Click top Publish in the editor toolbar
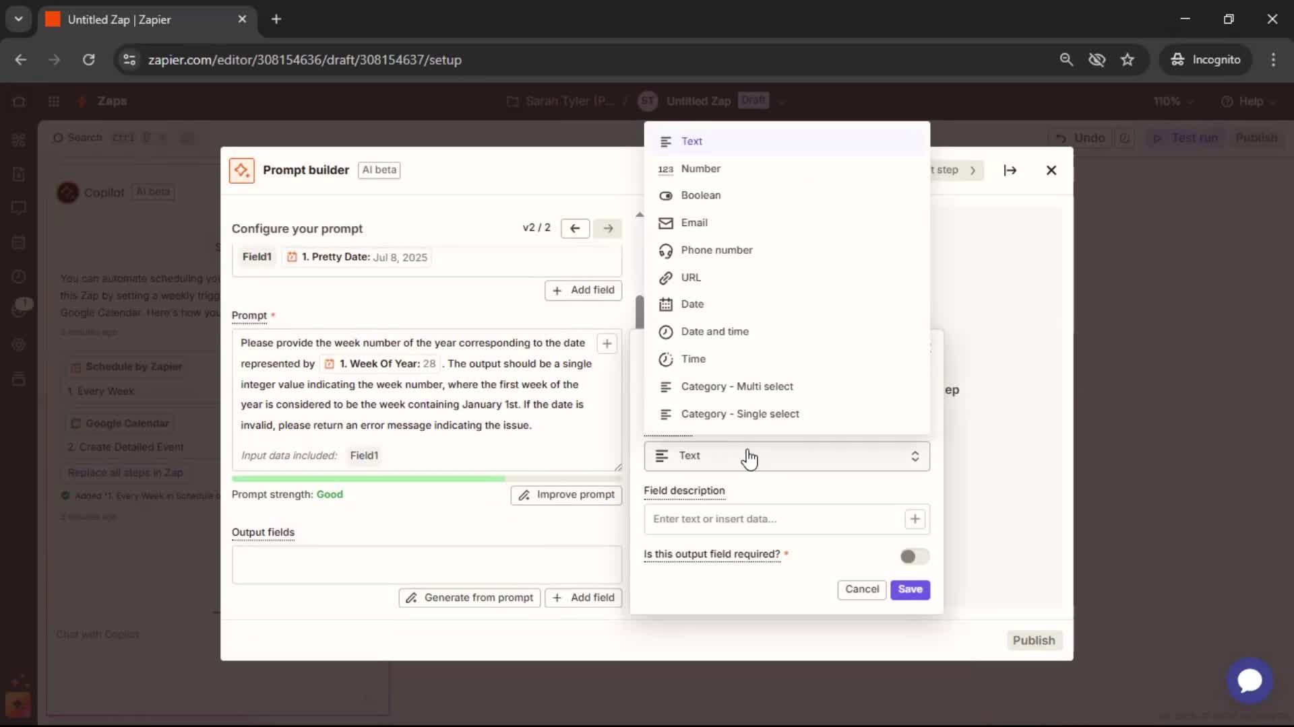The height and width of the screenshot is (727, 1294). 1256,138
